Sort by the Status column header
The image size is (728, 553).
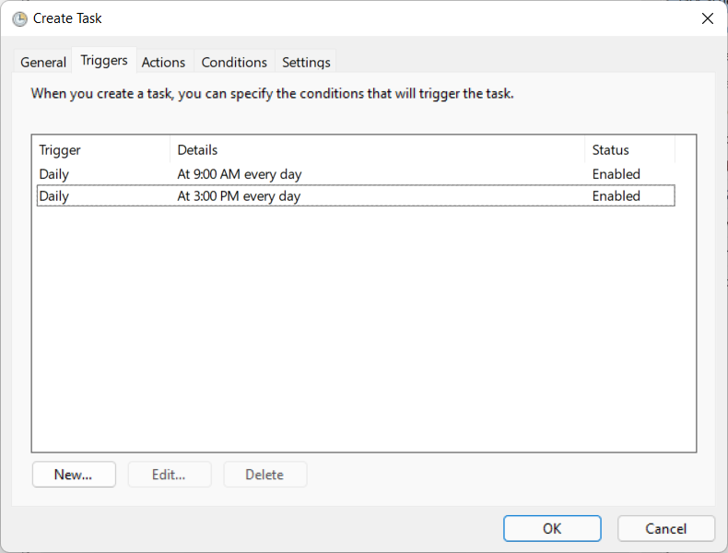click(629, 150)
